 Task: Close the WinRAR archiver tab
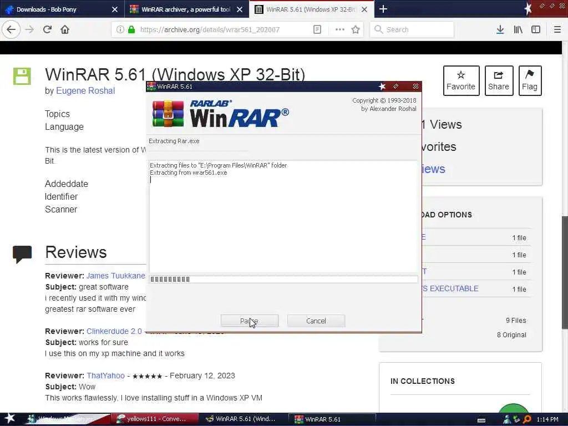coord(240,9)
